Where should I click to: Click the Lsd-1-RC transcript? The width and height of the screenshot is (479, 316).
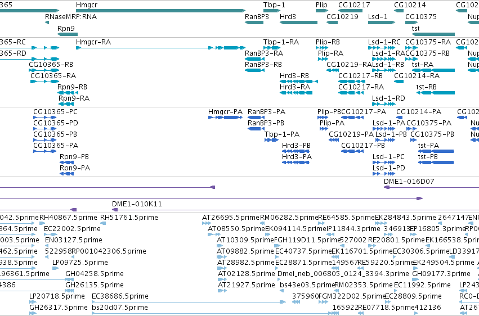tap(382, 48)
